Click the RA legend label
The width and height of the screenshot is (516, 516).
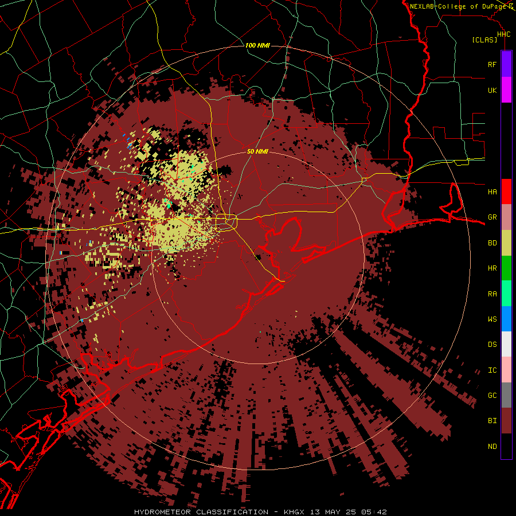point(492,294)
